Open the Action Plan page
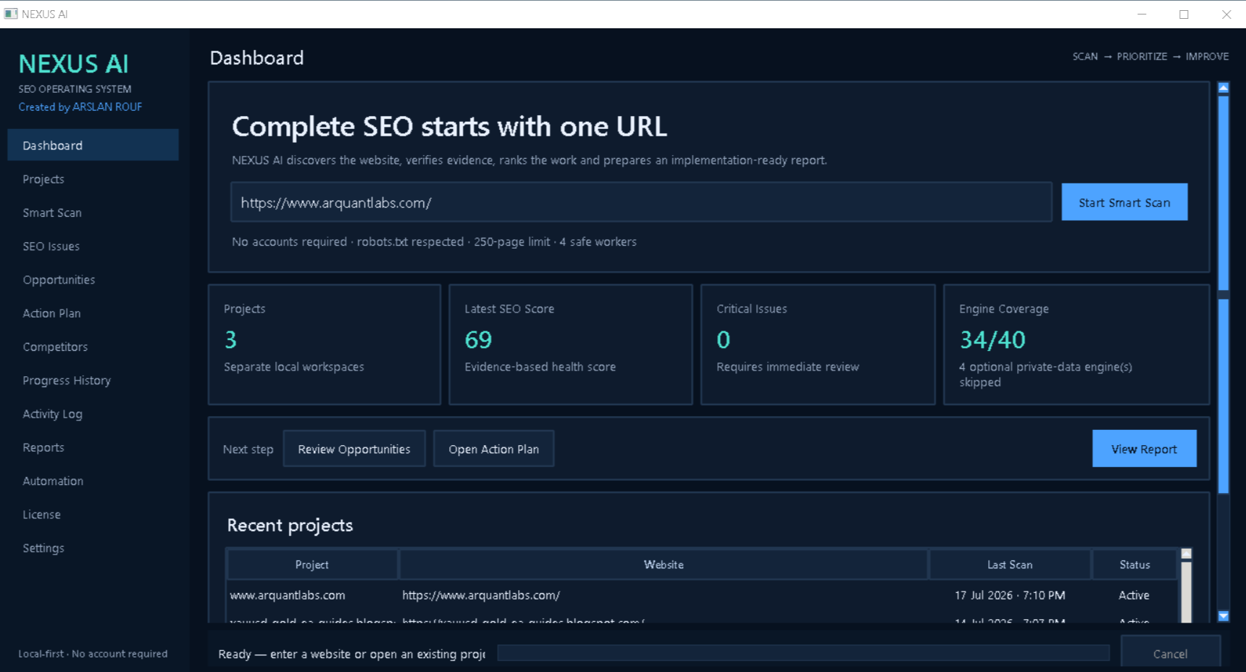This screenshot has width=1246, height=672. (93, 313)
